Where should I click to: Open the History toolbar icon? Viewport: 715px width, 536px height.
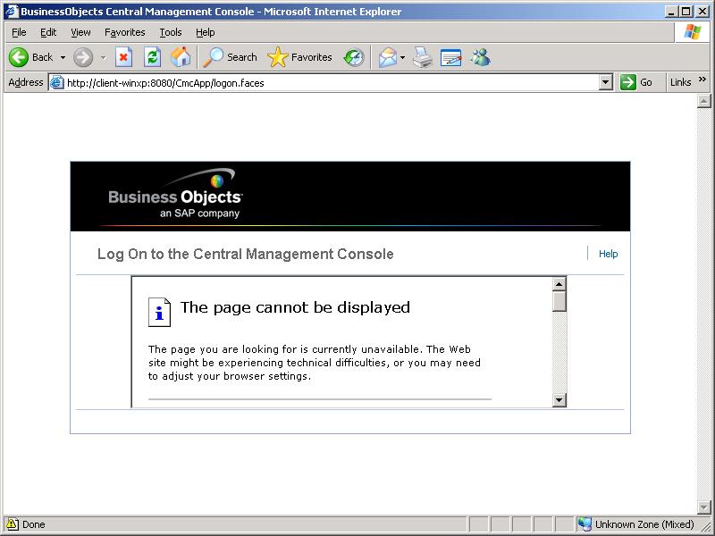tap(354, 57)
